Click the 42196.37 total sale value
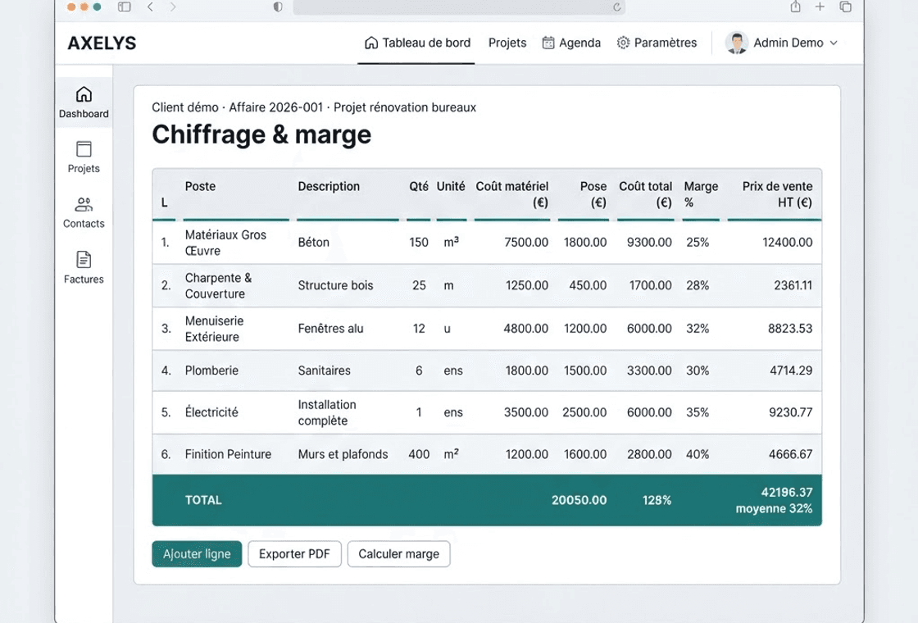Image resolution: width=918 pixels, height=623 pixels. [787, 493]
